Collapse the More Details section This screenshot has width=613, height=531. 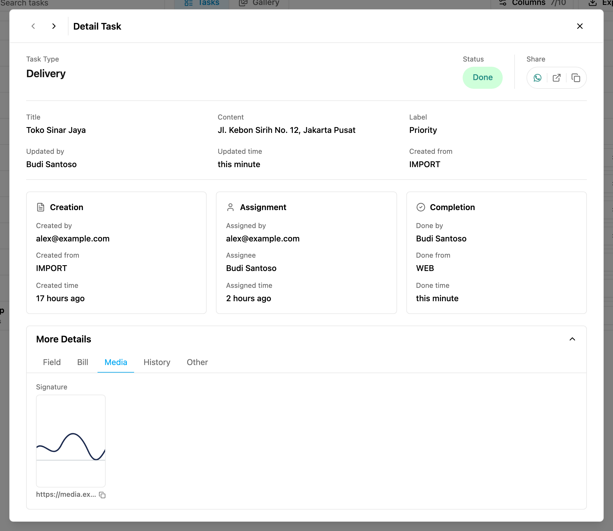tap(572, 339)
